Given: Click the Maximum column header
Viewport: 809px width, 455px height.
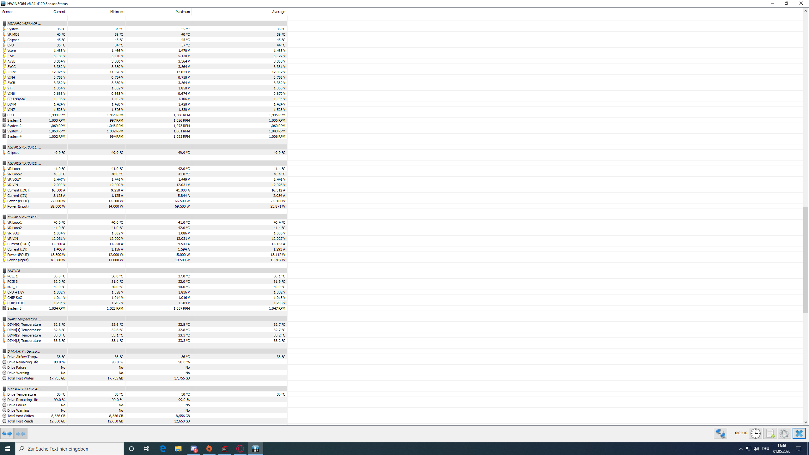Looking at the screenshot, I should [182, 12].
